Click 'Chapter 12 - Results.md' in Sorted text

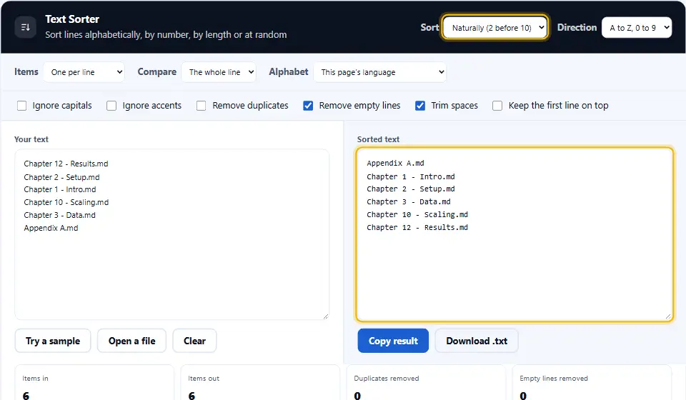pos(417,227)
